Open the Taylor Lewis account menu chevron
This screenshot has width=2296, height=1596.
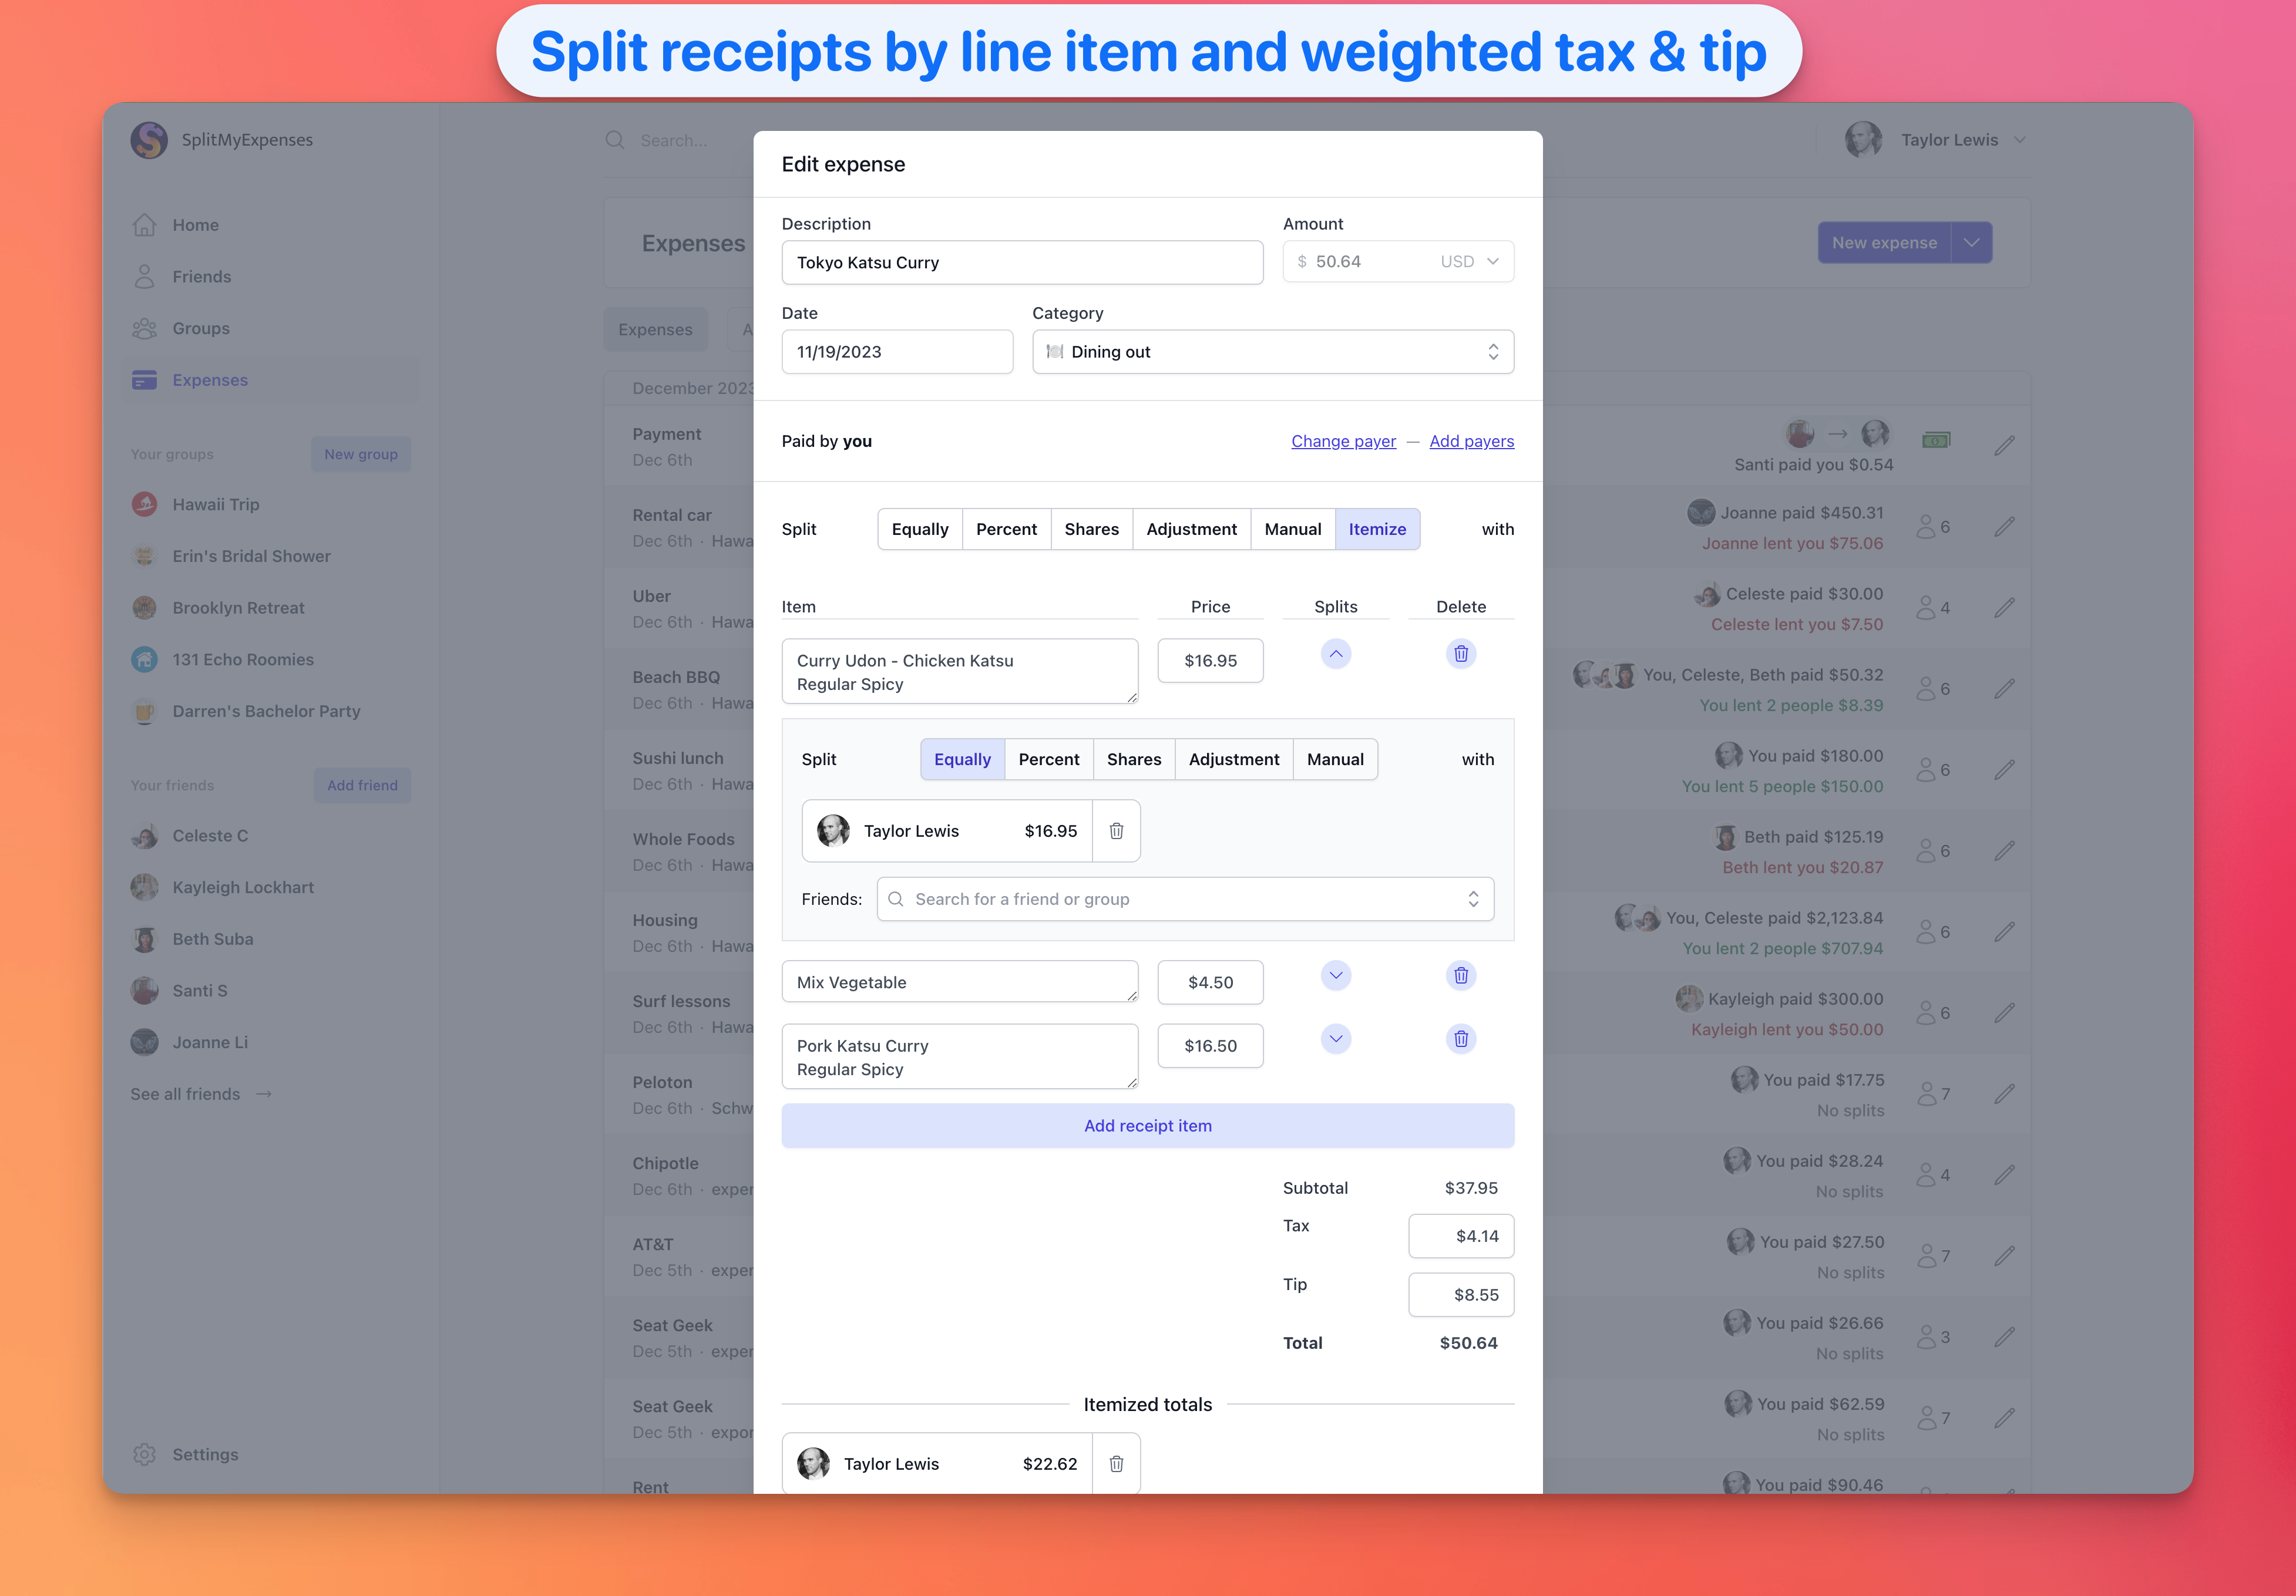tap(2020, 140)
